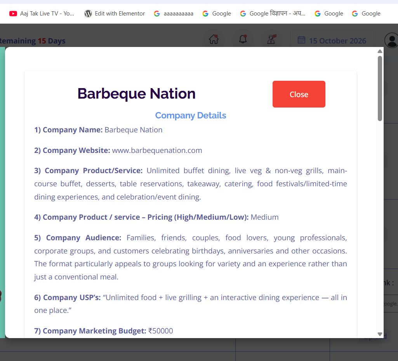Click the popup scrollbar down arrow
Image resolution: width=398 pixels, height=361 pixels.
[380, 334]
